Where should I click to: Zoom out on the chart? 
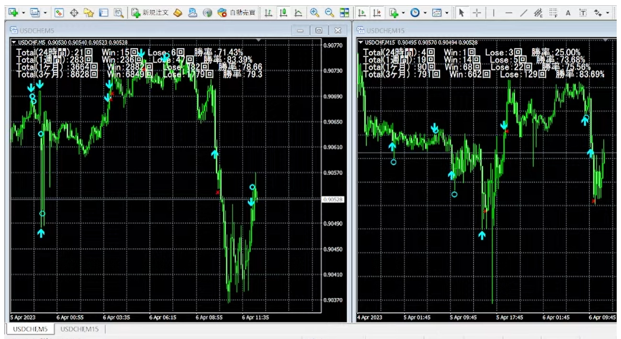[x=329, y=13]
